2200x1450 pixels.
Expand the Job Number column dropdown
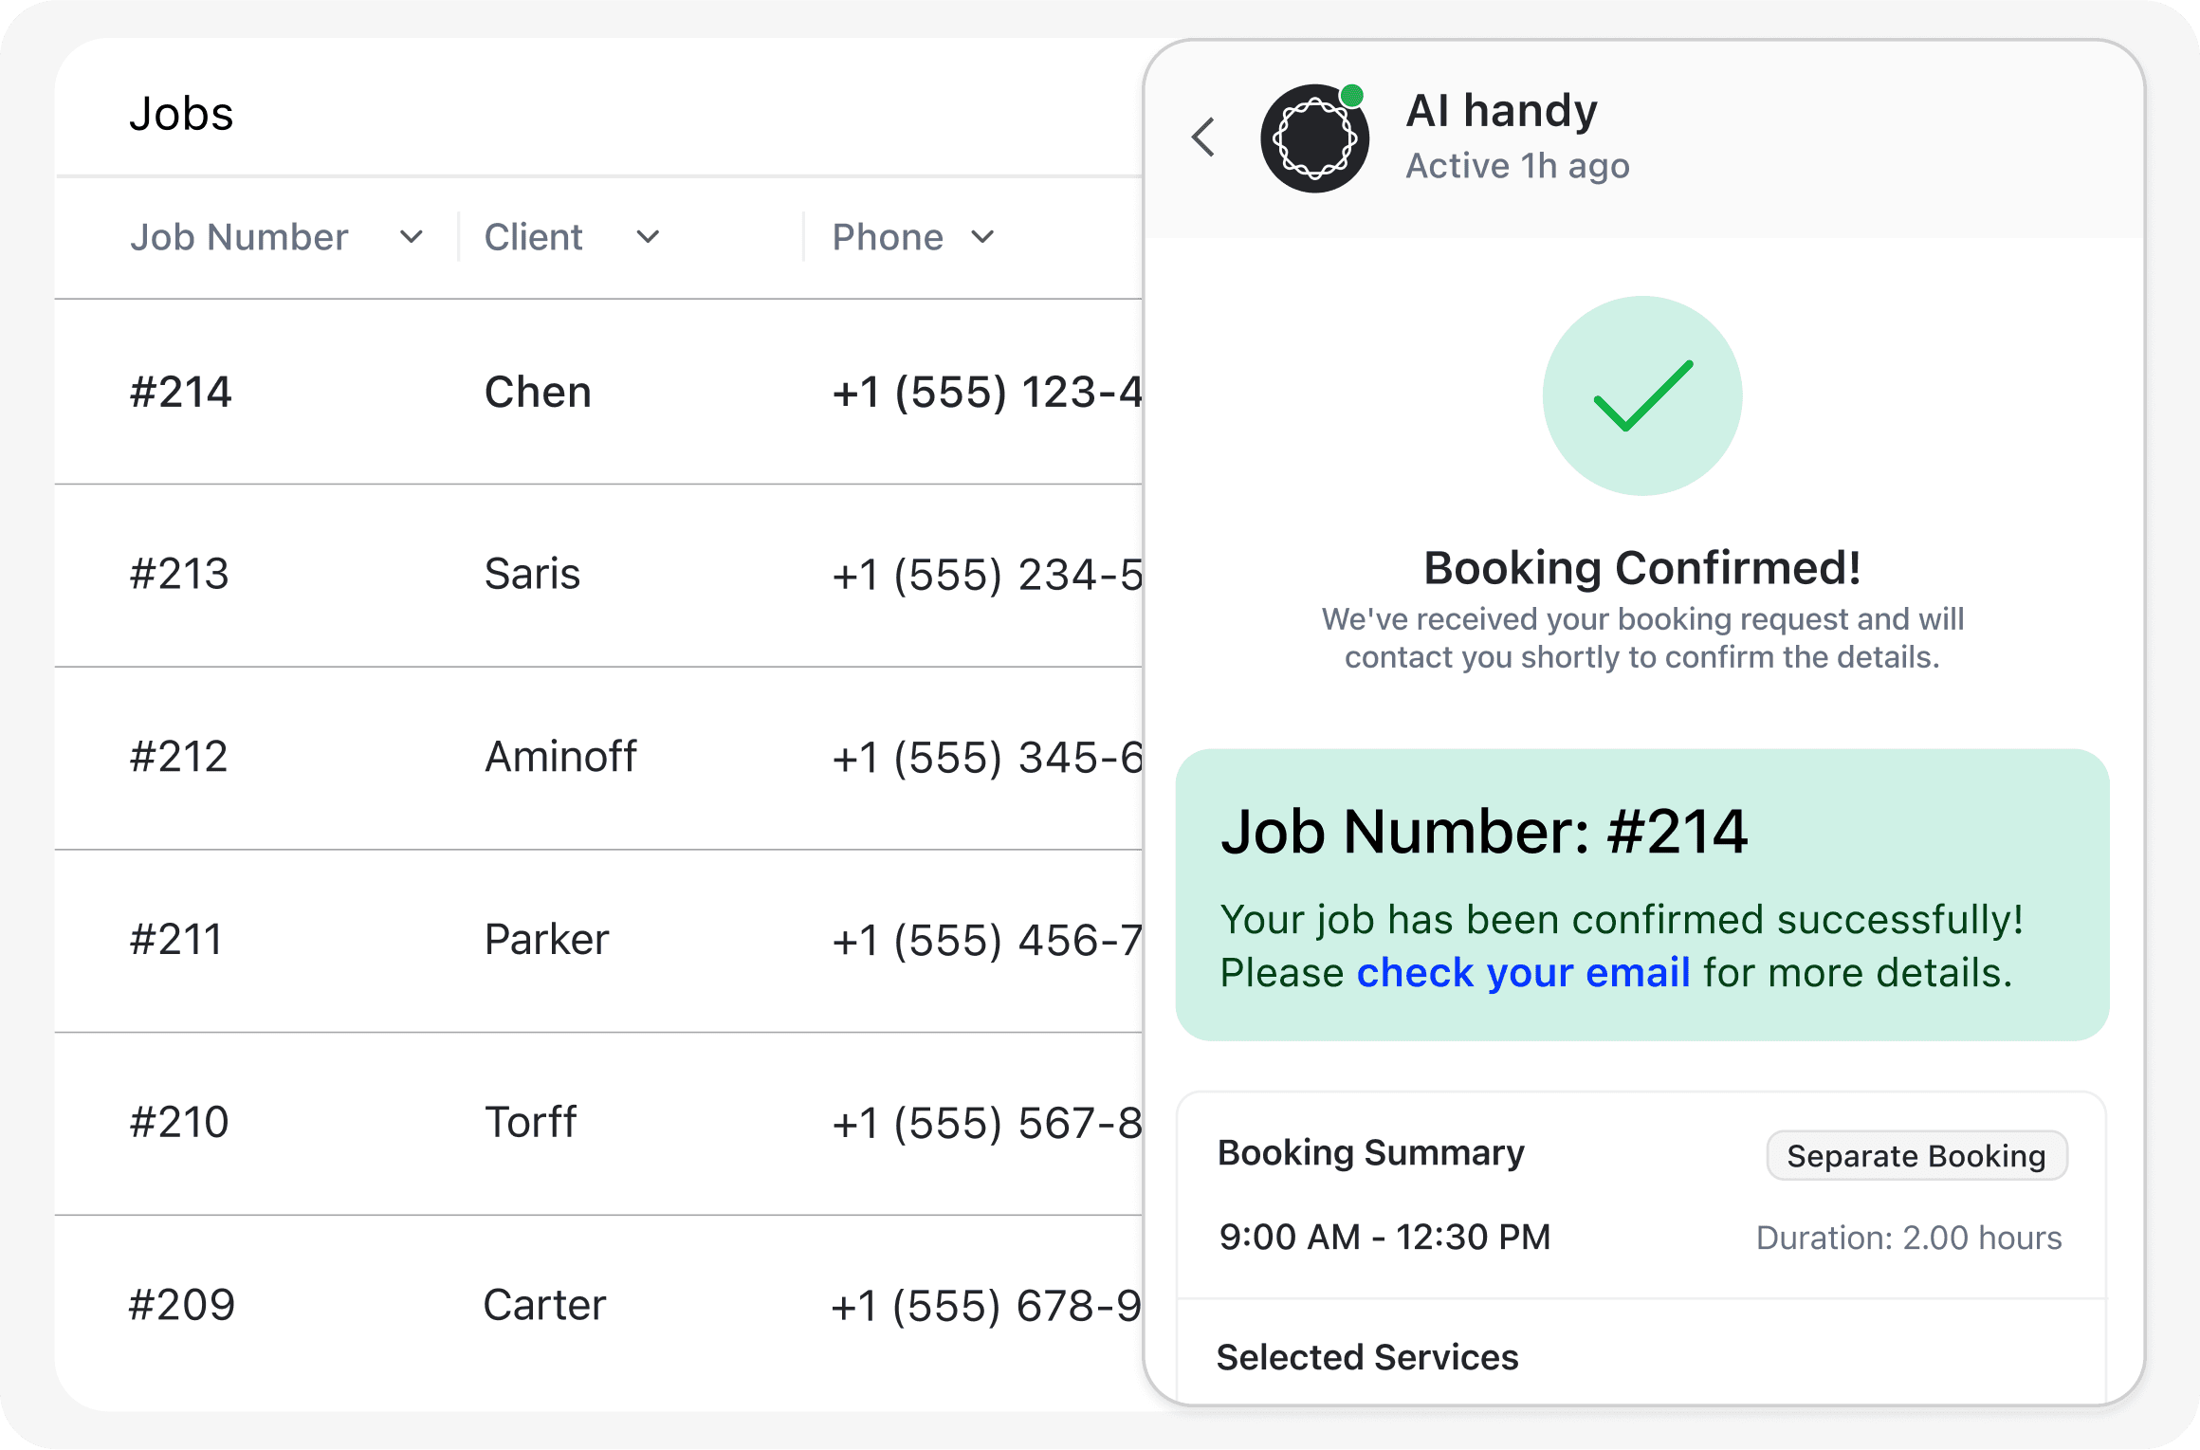(x=411, y=237)
